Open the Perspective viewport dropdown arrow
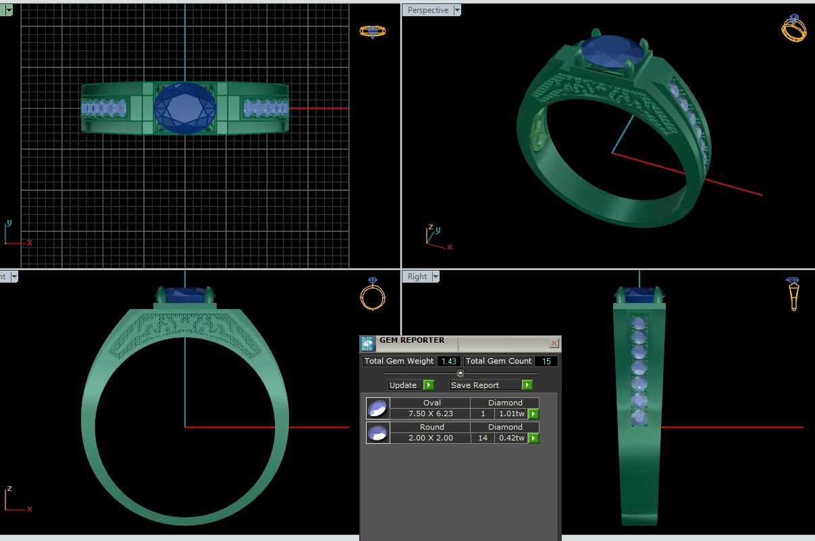Image resolution: width=815 pixels, height=541 pixels. [x=457, y=10]
